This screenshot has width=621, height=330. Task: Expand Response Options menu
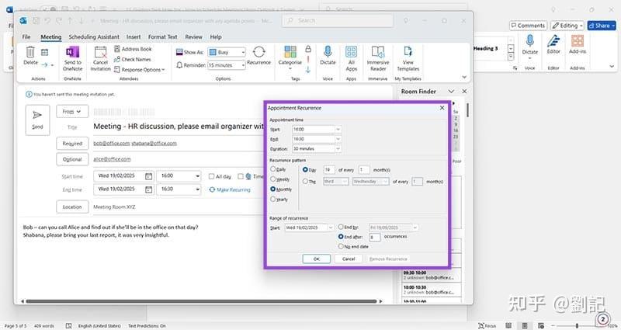pyautogui.click(x=139, y=70)
